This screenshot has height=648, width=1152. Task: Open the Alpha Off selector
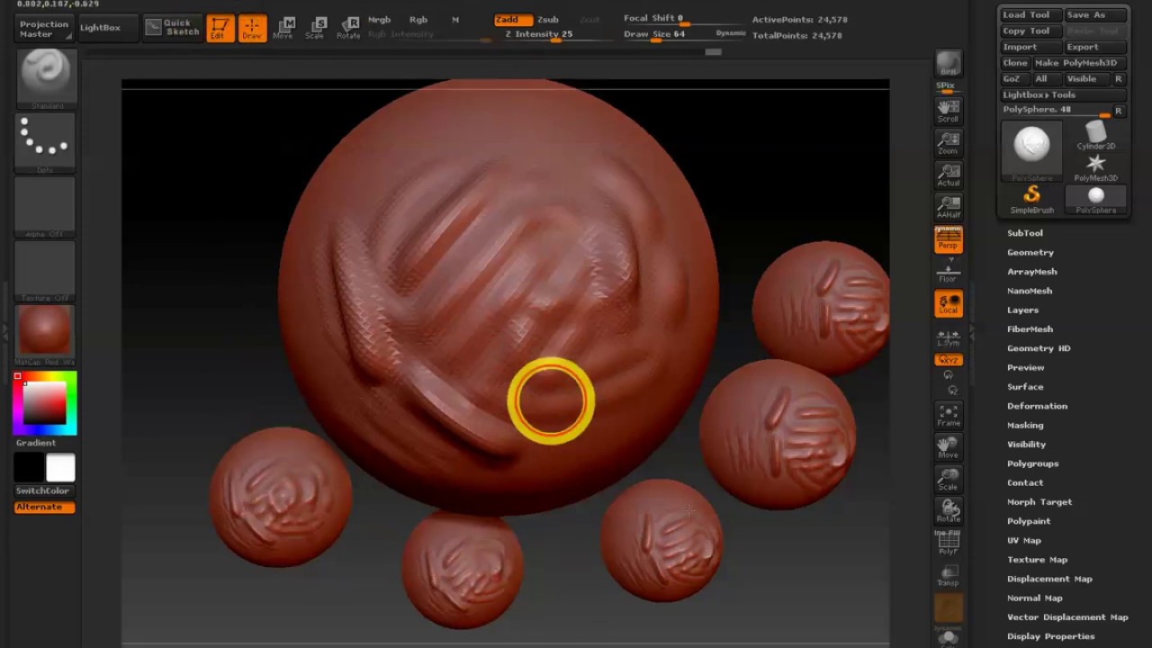pos(45,208)
